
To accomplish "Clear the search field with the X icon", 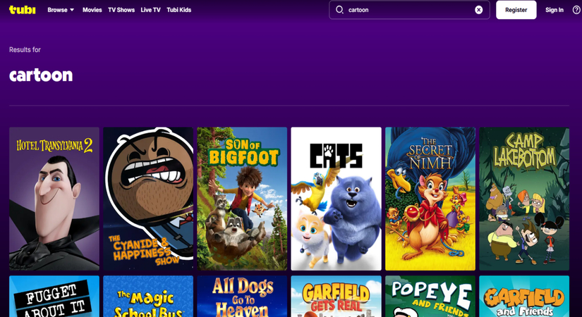I will 479,10.
